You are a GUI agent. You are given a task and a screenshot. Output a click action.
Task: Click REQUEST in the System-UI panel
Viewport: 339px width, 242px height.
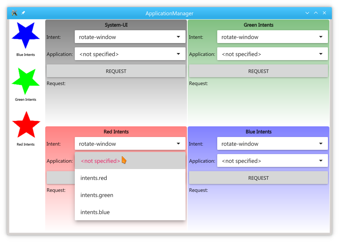click(x=116, y=71)
